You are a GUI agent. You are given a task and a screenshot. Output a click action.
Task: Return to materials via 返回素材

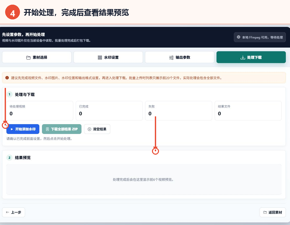273,212
